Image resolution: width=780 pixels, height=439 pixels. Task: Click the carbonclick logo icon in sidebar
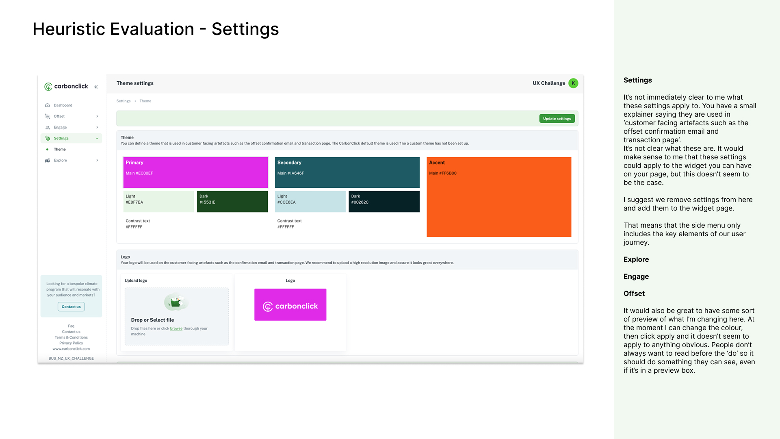(x=48, y=87)
